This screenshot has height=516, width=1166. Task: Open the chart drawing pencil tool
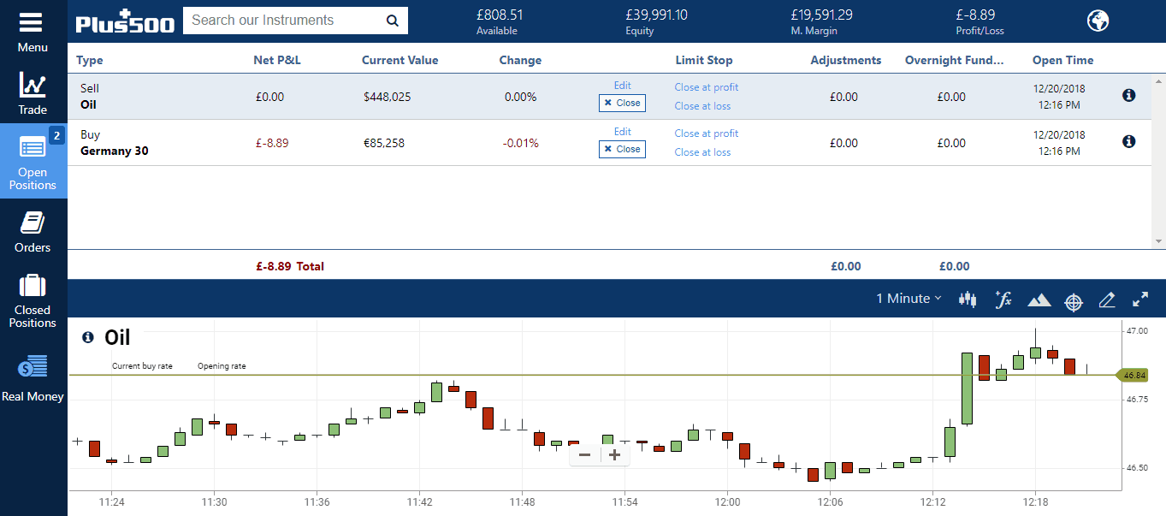point(1106,300)
